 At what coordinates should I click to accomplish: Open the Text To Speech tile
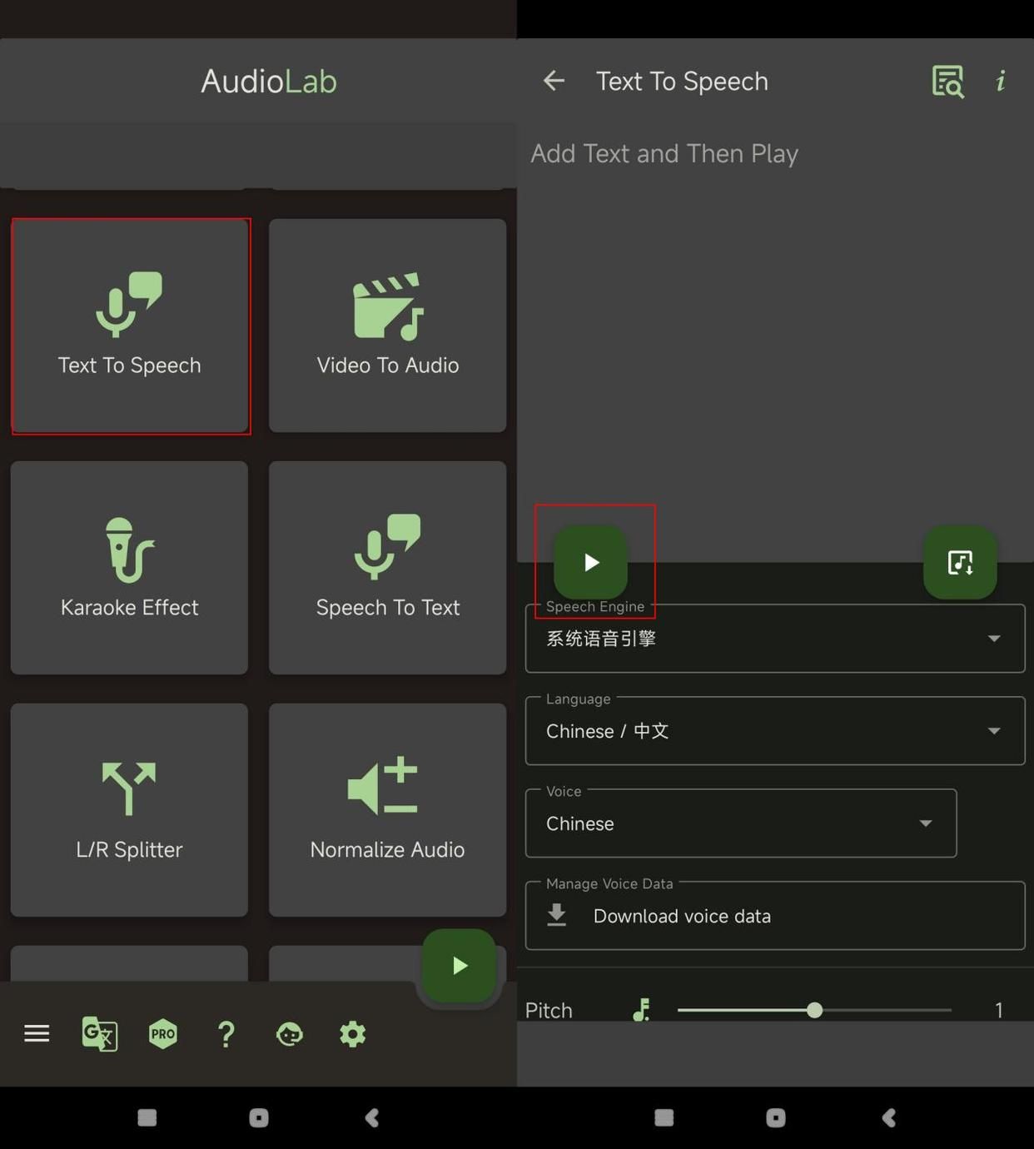click(x=130, y=326)
